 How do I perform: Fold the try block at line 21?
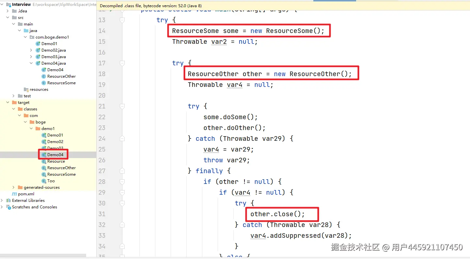click(122, 106)
